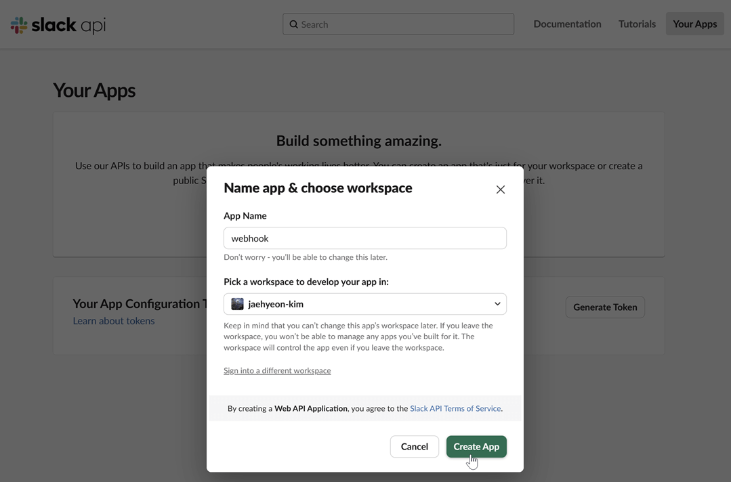Click the Create App button

click(x=476, y=446)
